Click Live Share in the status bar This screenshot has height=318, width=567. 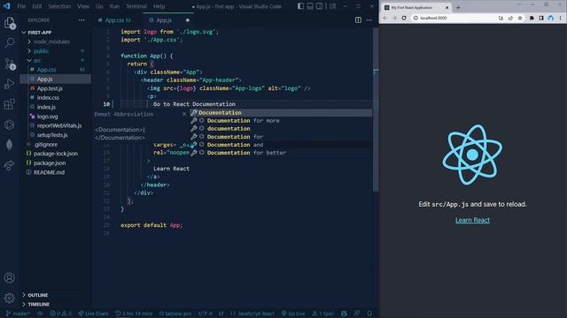pyautogui.click(x=93, y=314)
